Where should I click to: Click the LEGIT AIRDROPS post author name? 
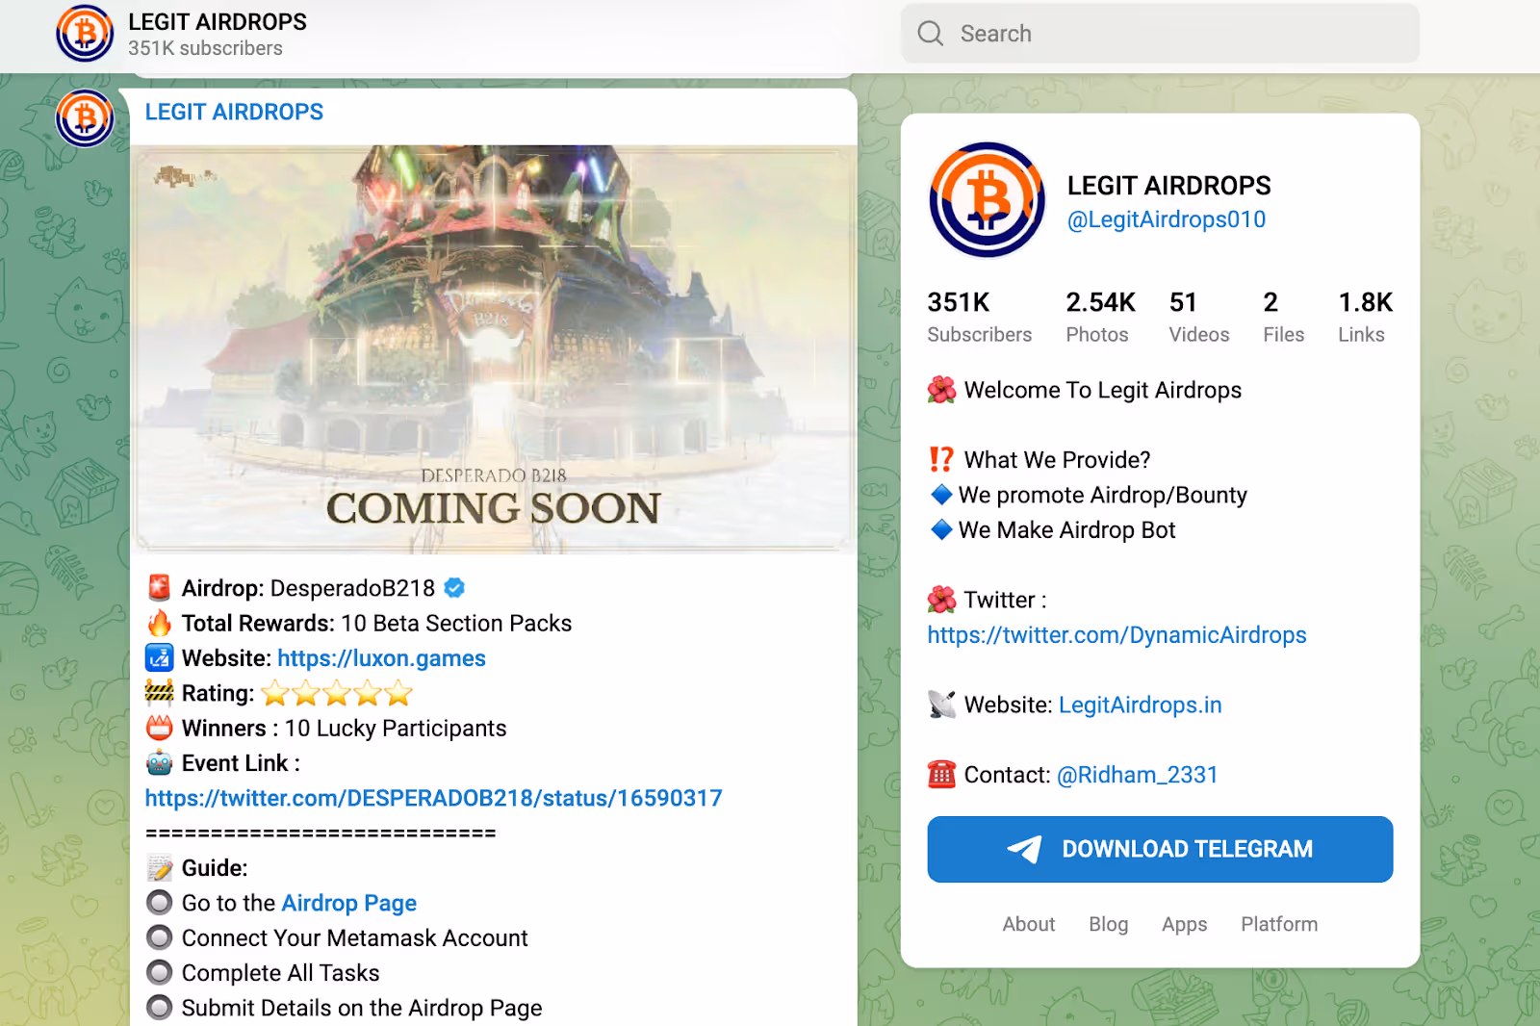click(x=234, y=112)
